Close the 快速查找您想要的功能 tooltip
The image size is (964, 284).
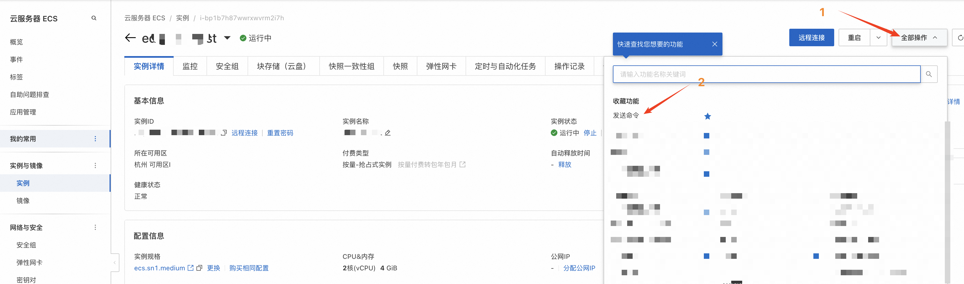coord(715,44)
